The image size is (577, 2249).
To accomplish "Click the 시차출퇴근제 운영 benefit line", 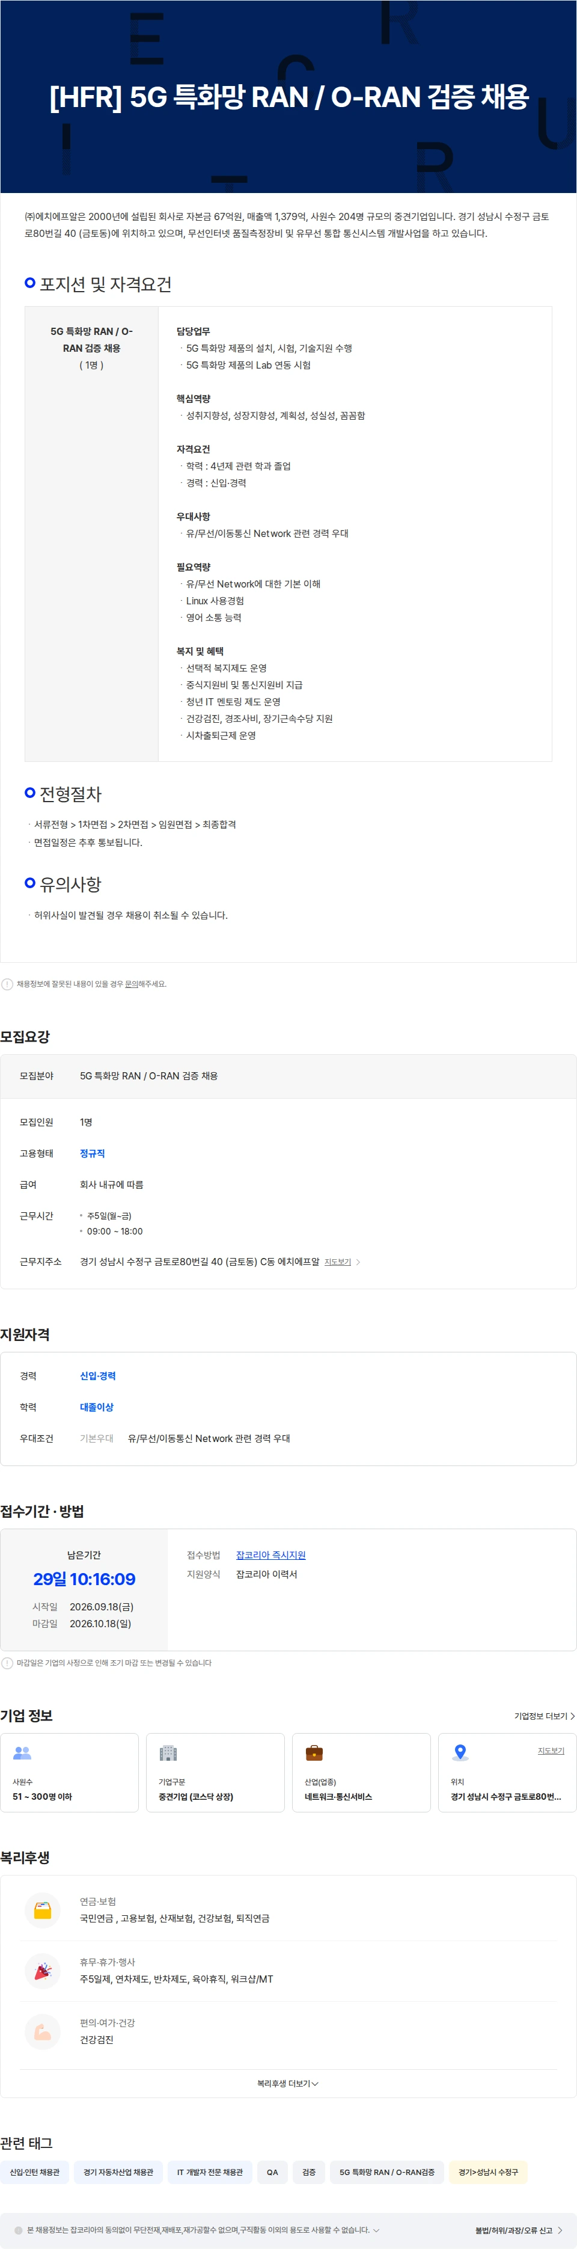I will (221, 735).
